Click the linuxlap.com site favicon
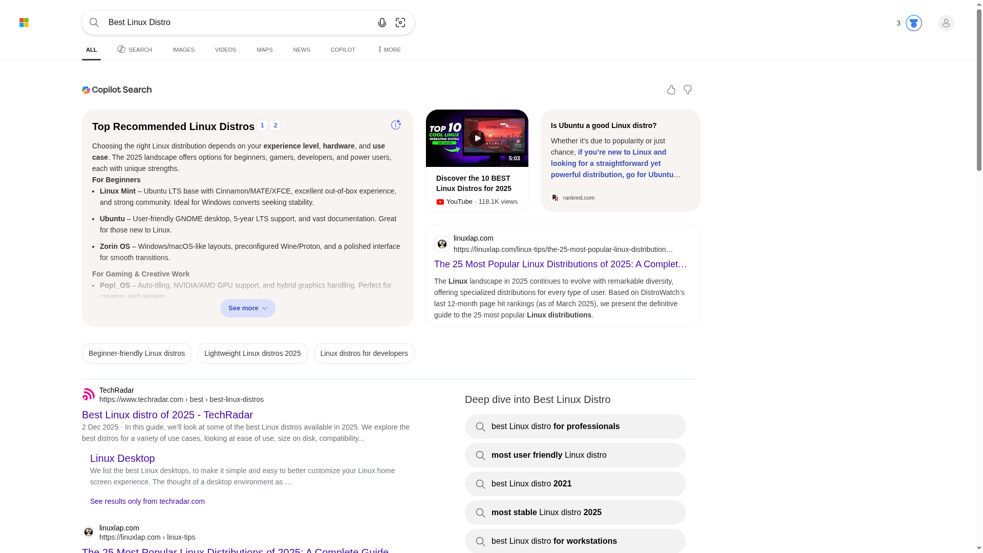The image size is (983, 553). click(x=441, y=244)
